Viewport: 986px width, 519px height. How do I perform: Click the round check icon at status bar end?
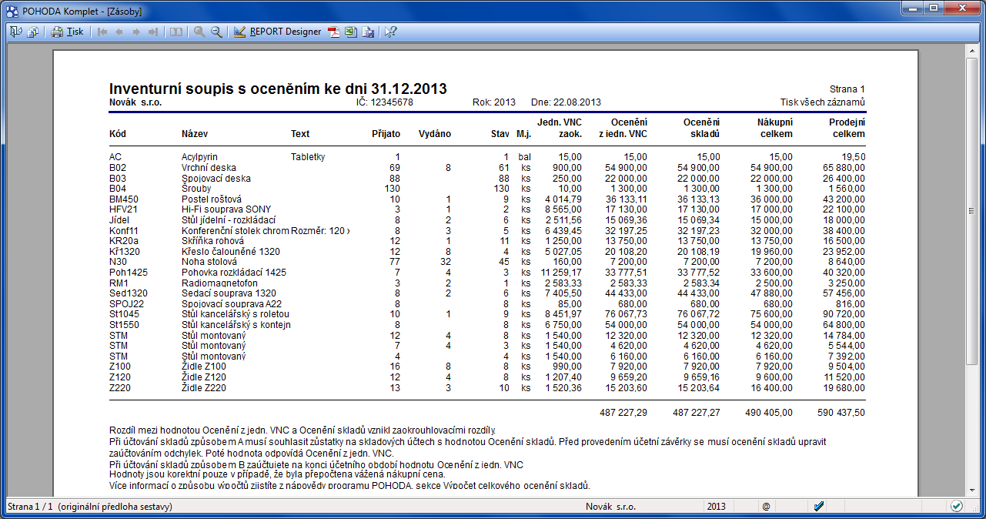tap(957, 506)
